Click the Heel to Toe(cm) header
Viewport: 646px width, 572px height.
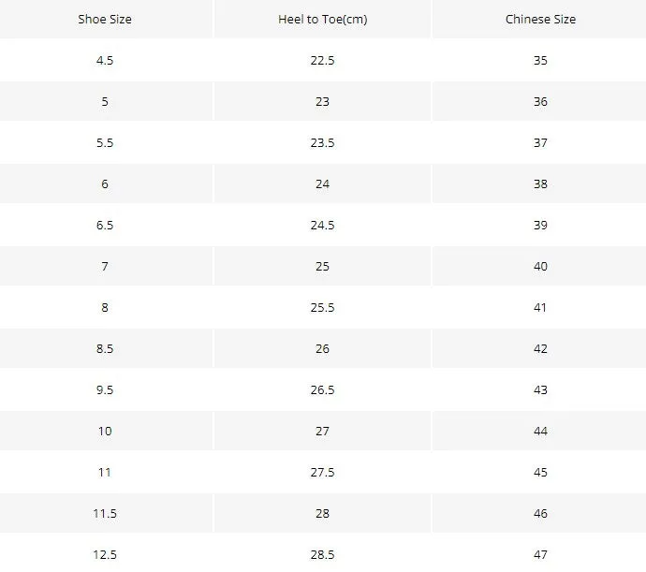pos(323,19)
